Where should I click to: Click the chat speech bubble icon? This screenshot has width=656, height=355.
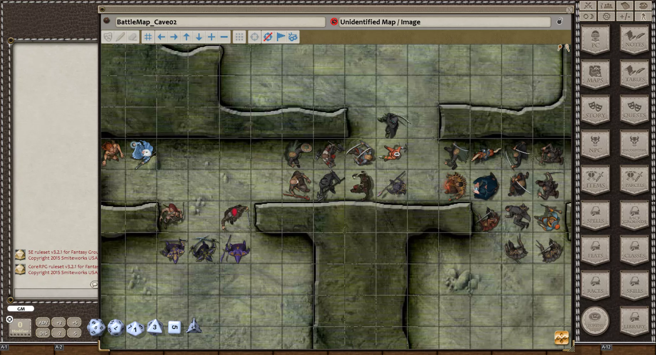(94, 284)
